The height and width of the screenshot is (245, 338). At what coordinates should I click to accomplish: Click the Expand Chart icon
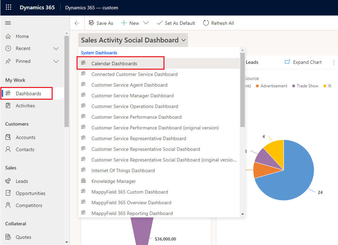click(287, 62)
